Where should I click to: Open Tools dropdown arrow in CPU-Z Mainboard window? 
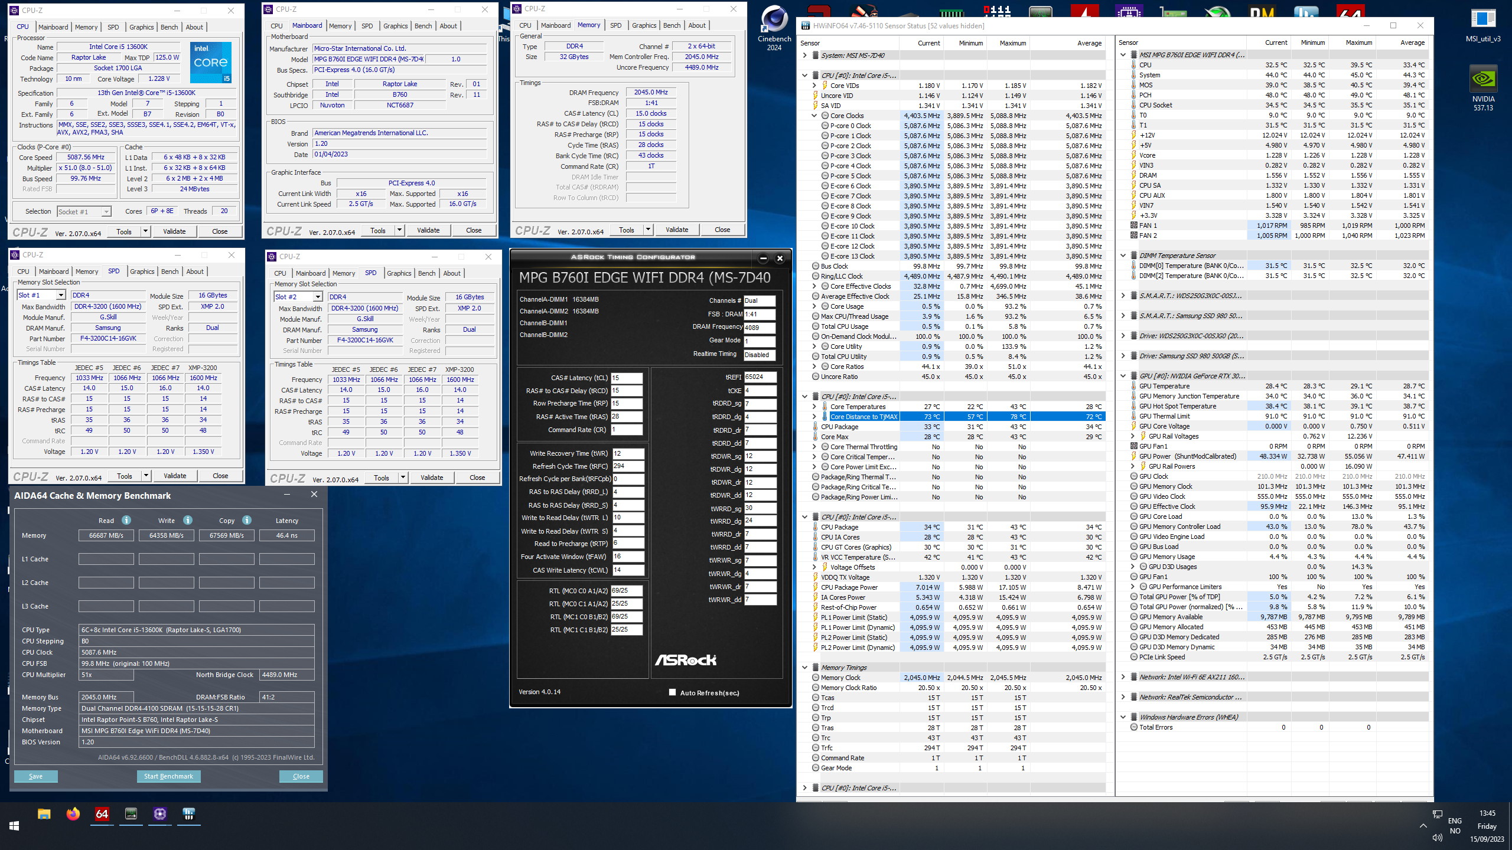click(400, 230)
